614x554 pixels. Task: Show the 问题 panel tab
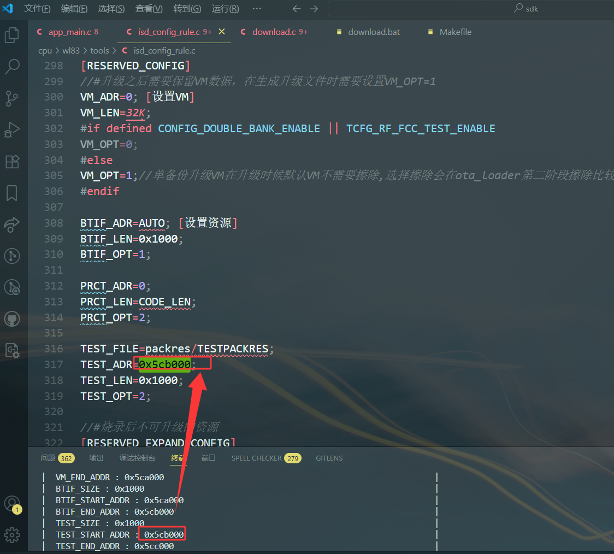[57, 458]
